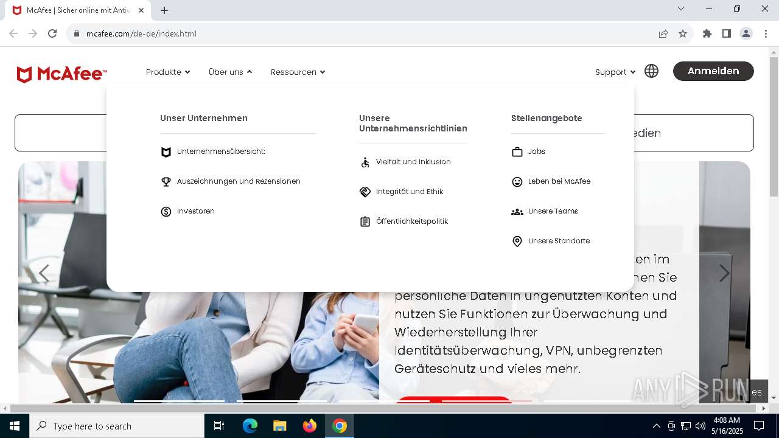This screenshot has width=779, height=438.
Task: Click the address bar URL
Action: [141, 33]
